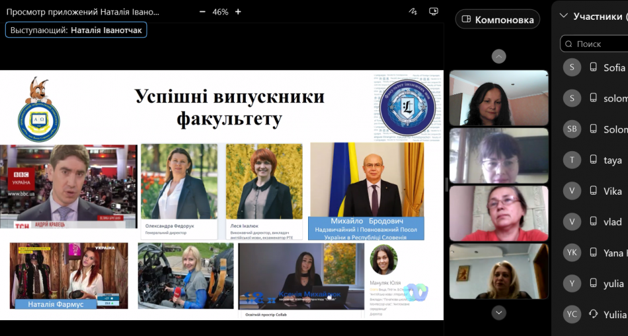
Task: Click the phone device icon beside taya
Action: [x=593, y=160]
